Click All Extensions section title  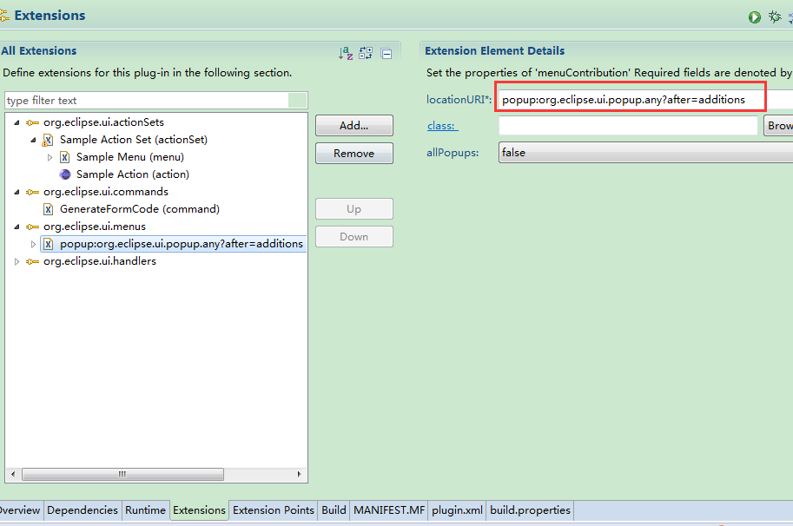click(x=38, y=51)
